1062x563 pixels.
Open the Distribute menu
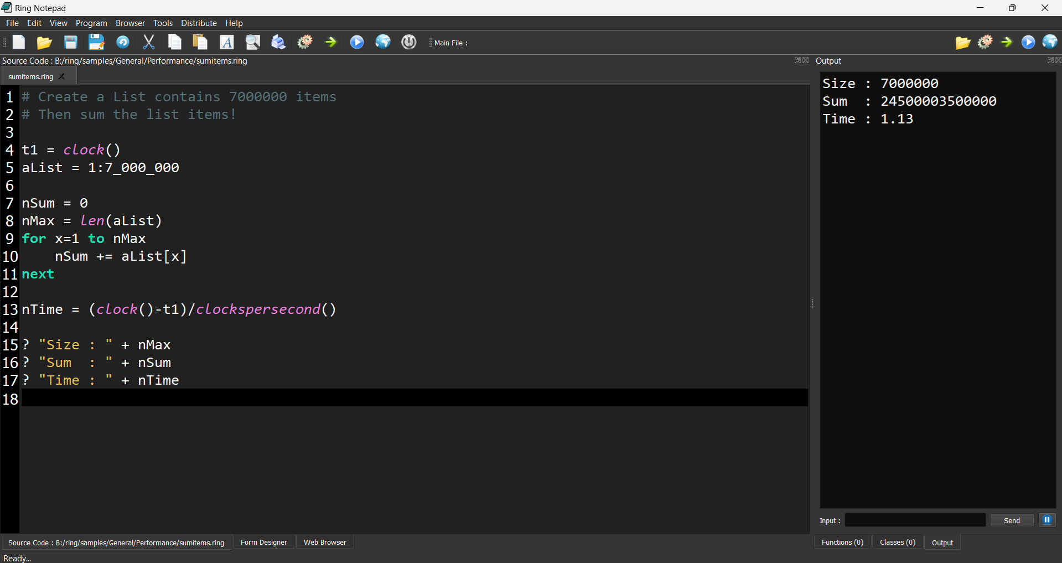[x=199, y=23]
